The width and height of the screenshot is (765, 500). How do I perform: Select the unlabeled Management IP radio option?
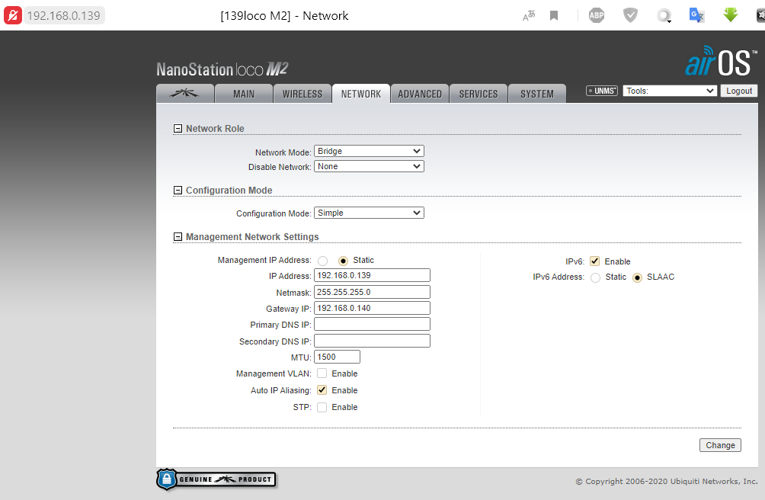point(322,261)
